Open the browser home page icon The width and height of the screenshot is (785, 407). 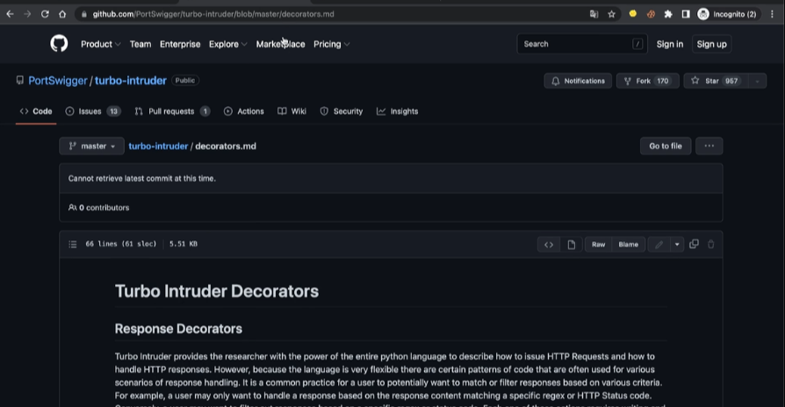pos(62,14)
